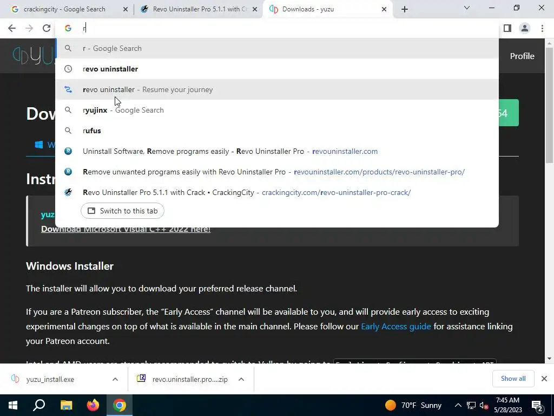The width and height of the screenshot is (554, 416).
Task: Expand options for yuzu_install.exe download
Action: pos(115,379)
